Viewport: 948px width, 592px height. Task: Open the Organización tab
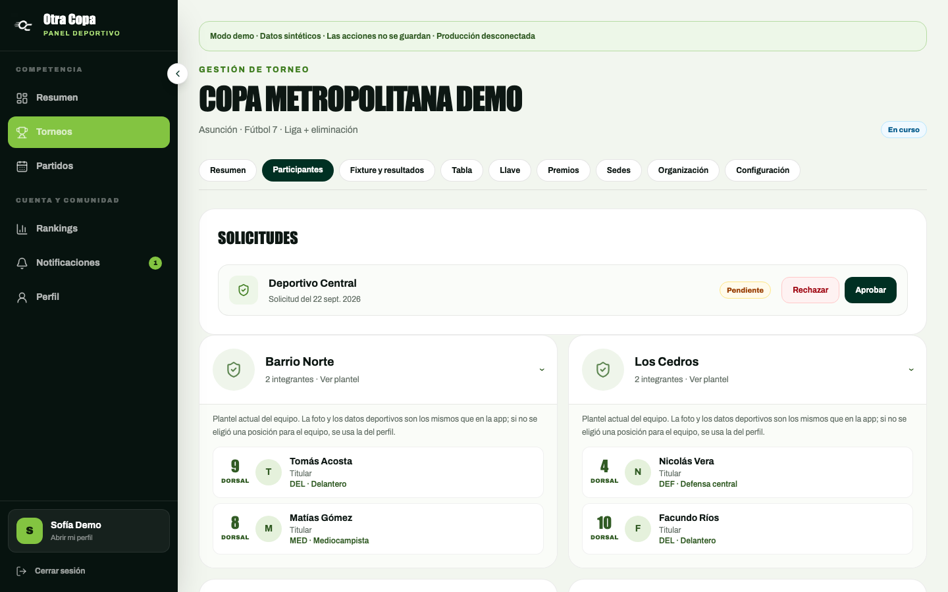(683, 170)
